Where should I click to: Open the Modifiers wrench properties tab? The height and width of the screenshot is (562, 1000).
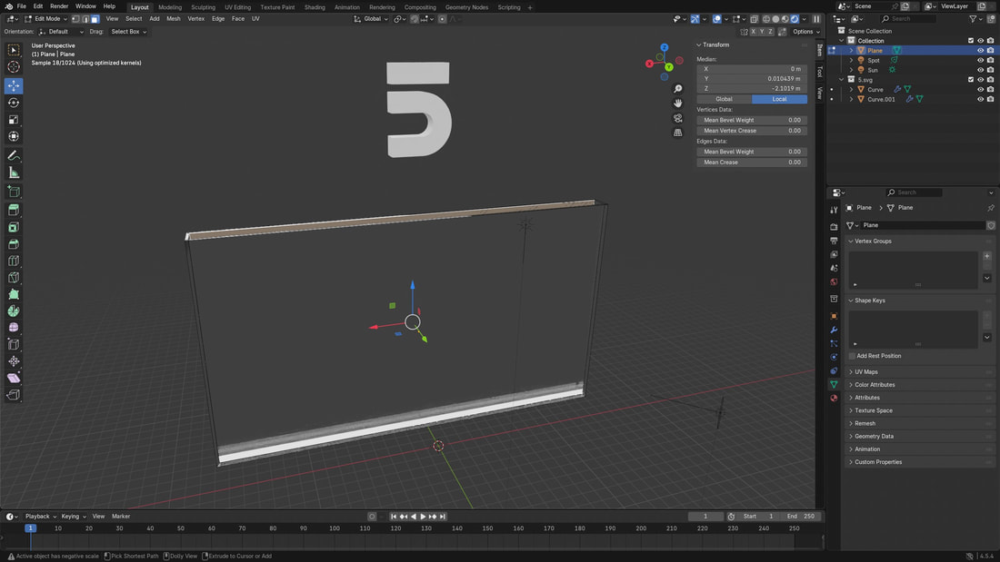(x=834, y=330)
